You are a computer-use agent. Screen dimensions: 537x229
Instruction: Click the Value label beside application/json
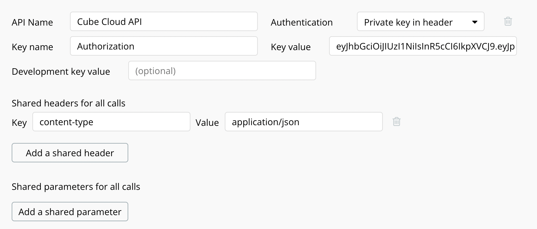[207, 123]
